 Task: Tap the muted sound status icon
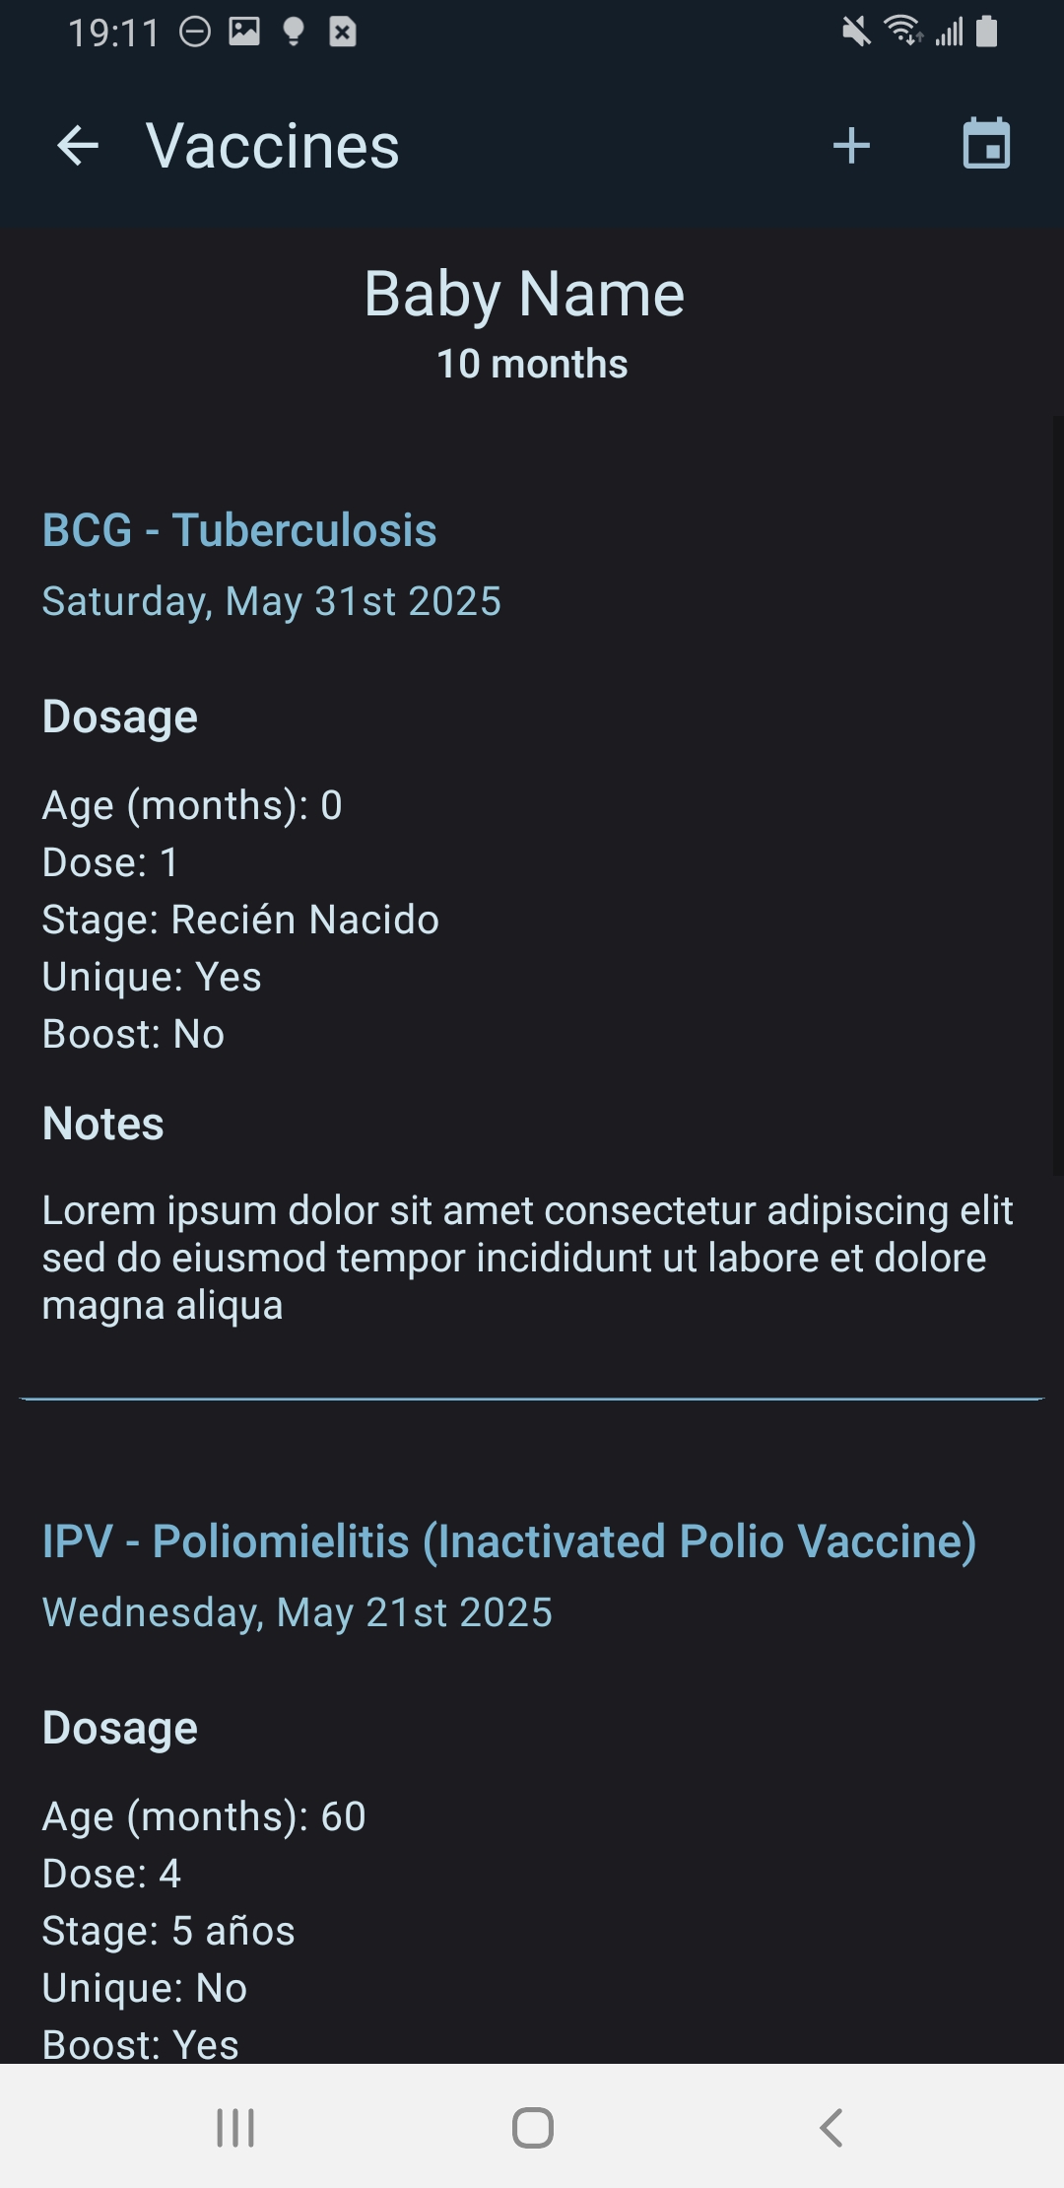[856, 33]
